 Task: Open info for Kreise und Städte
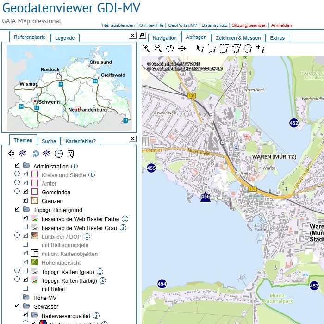pos(92,175)
